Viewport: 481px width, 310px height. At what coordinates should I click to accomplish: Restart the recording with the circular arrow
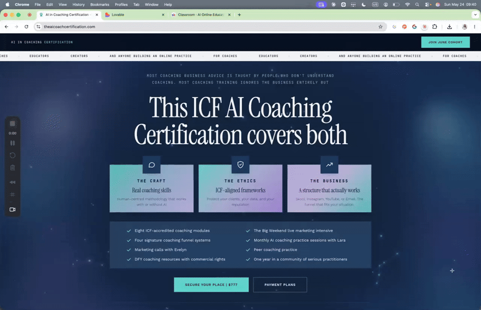pos(13,155)
